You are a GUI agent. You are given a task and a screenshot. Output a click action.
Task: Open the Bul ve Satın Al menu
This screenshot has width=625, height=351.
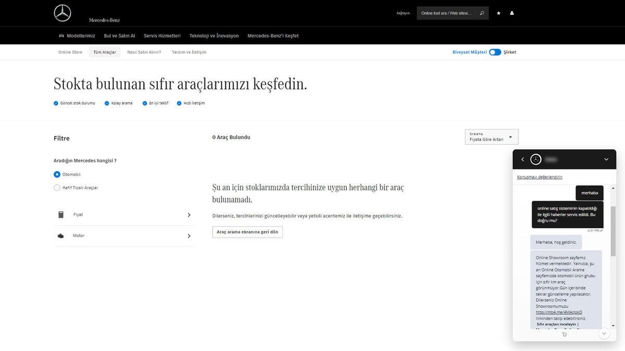119,35
